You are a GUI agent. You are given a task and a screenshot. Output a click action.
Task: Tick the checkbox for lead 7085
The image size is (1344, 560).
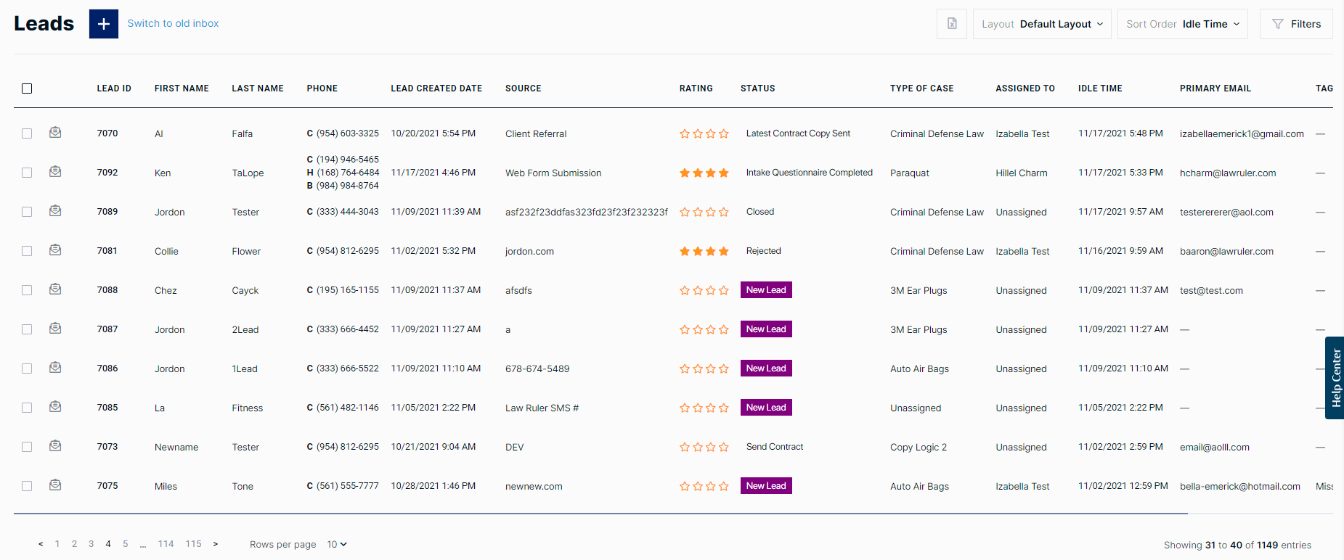pyautogui.click(x=27, y=408)
